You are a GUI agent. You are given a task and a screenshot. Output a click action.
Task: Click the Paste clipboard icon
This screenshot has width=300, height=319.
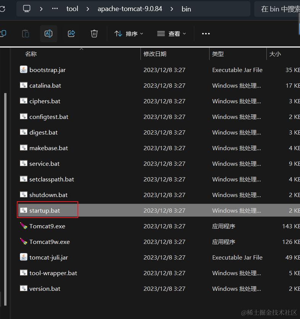click(26, 34)
